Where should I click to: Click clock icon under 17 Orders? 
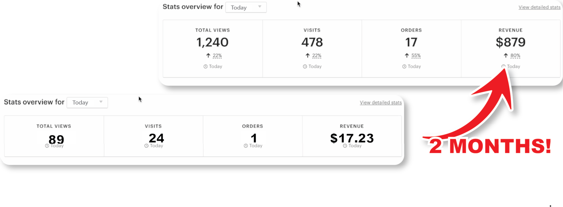[x=404, y=67]
